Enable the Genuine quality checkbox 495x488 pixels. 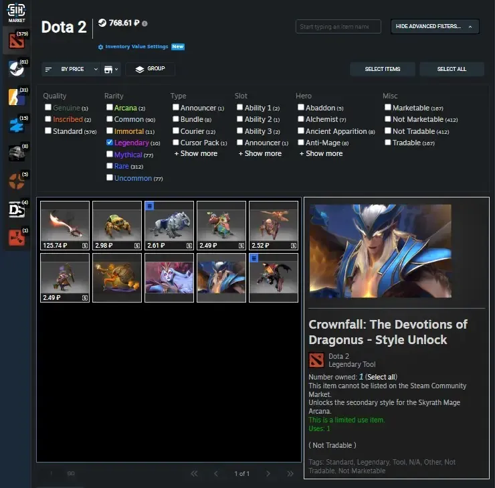pos(48,107)
